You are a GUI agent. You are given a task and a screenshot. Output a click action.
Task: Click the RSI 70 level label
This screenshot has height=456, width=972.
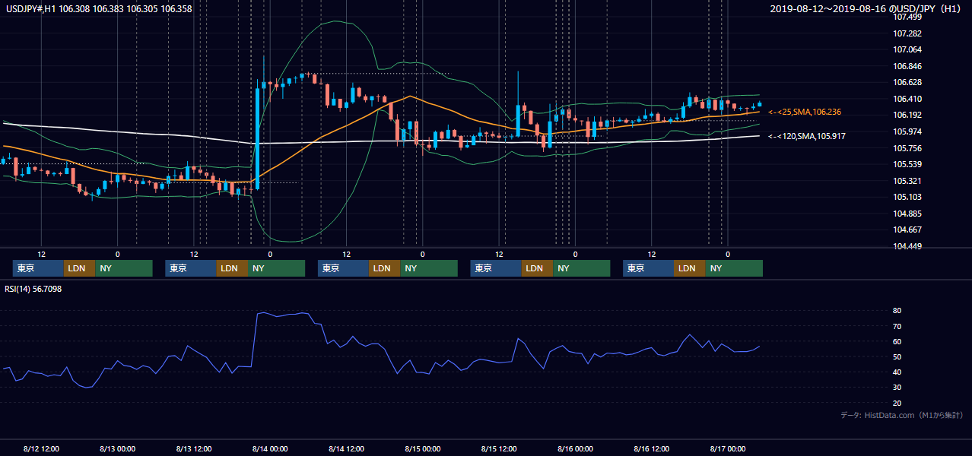tap(897, 326)
